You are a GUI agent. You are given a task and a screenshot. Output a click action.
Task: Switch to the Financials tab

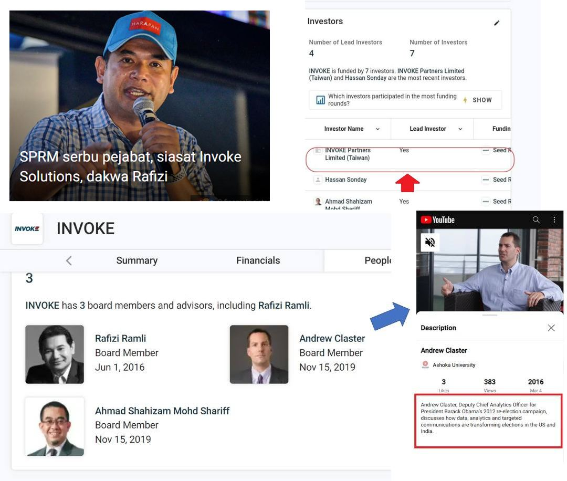258,260
